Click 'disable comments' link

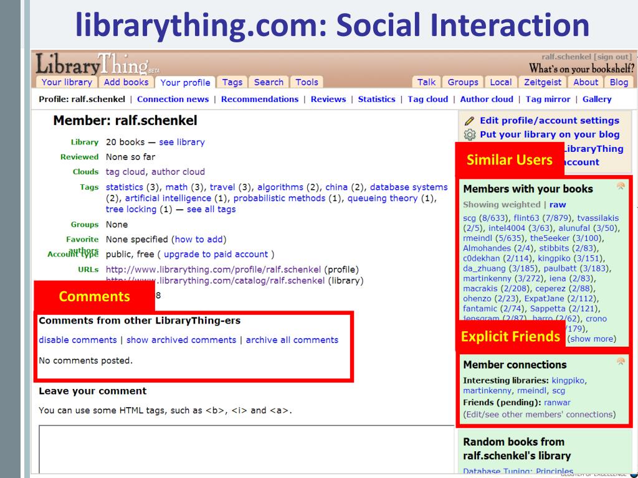pos(78,340)
